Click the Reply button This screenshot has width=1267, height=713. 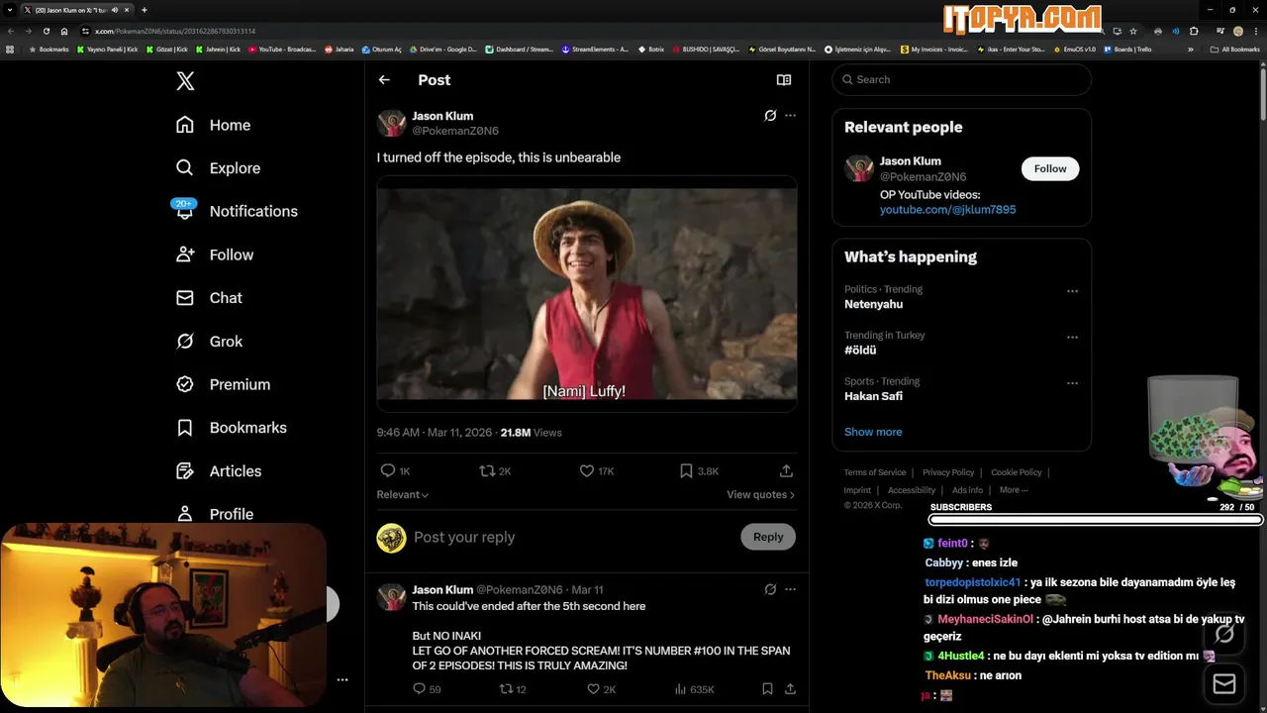[768, 537]
